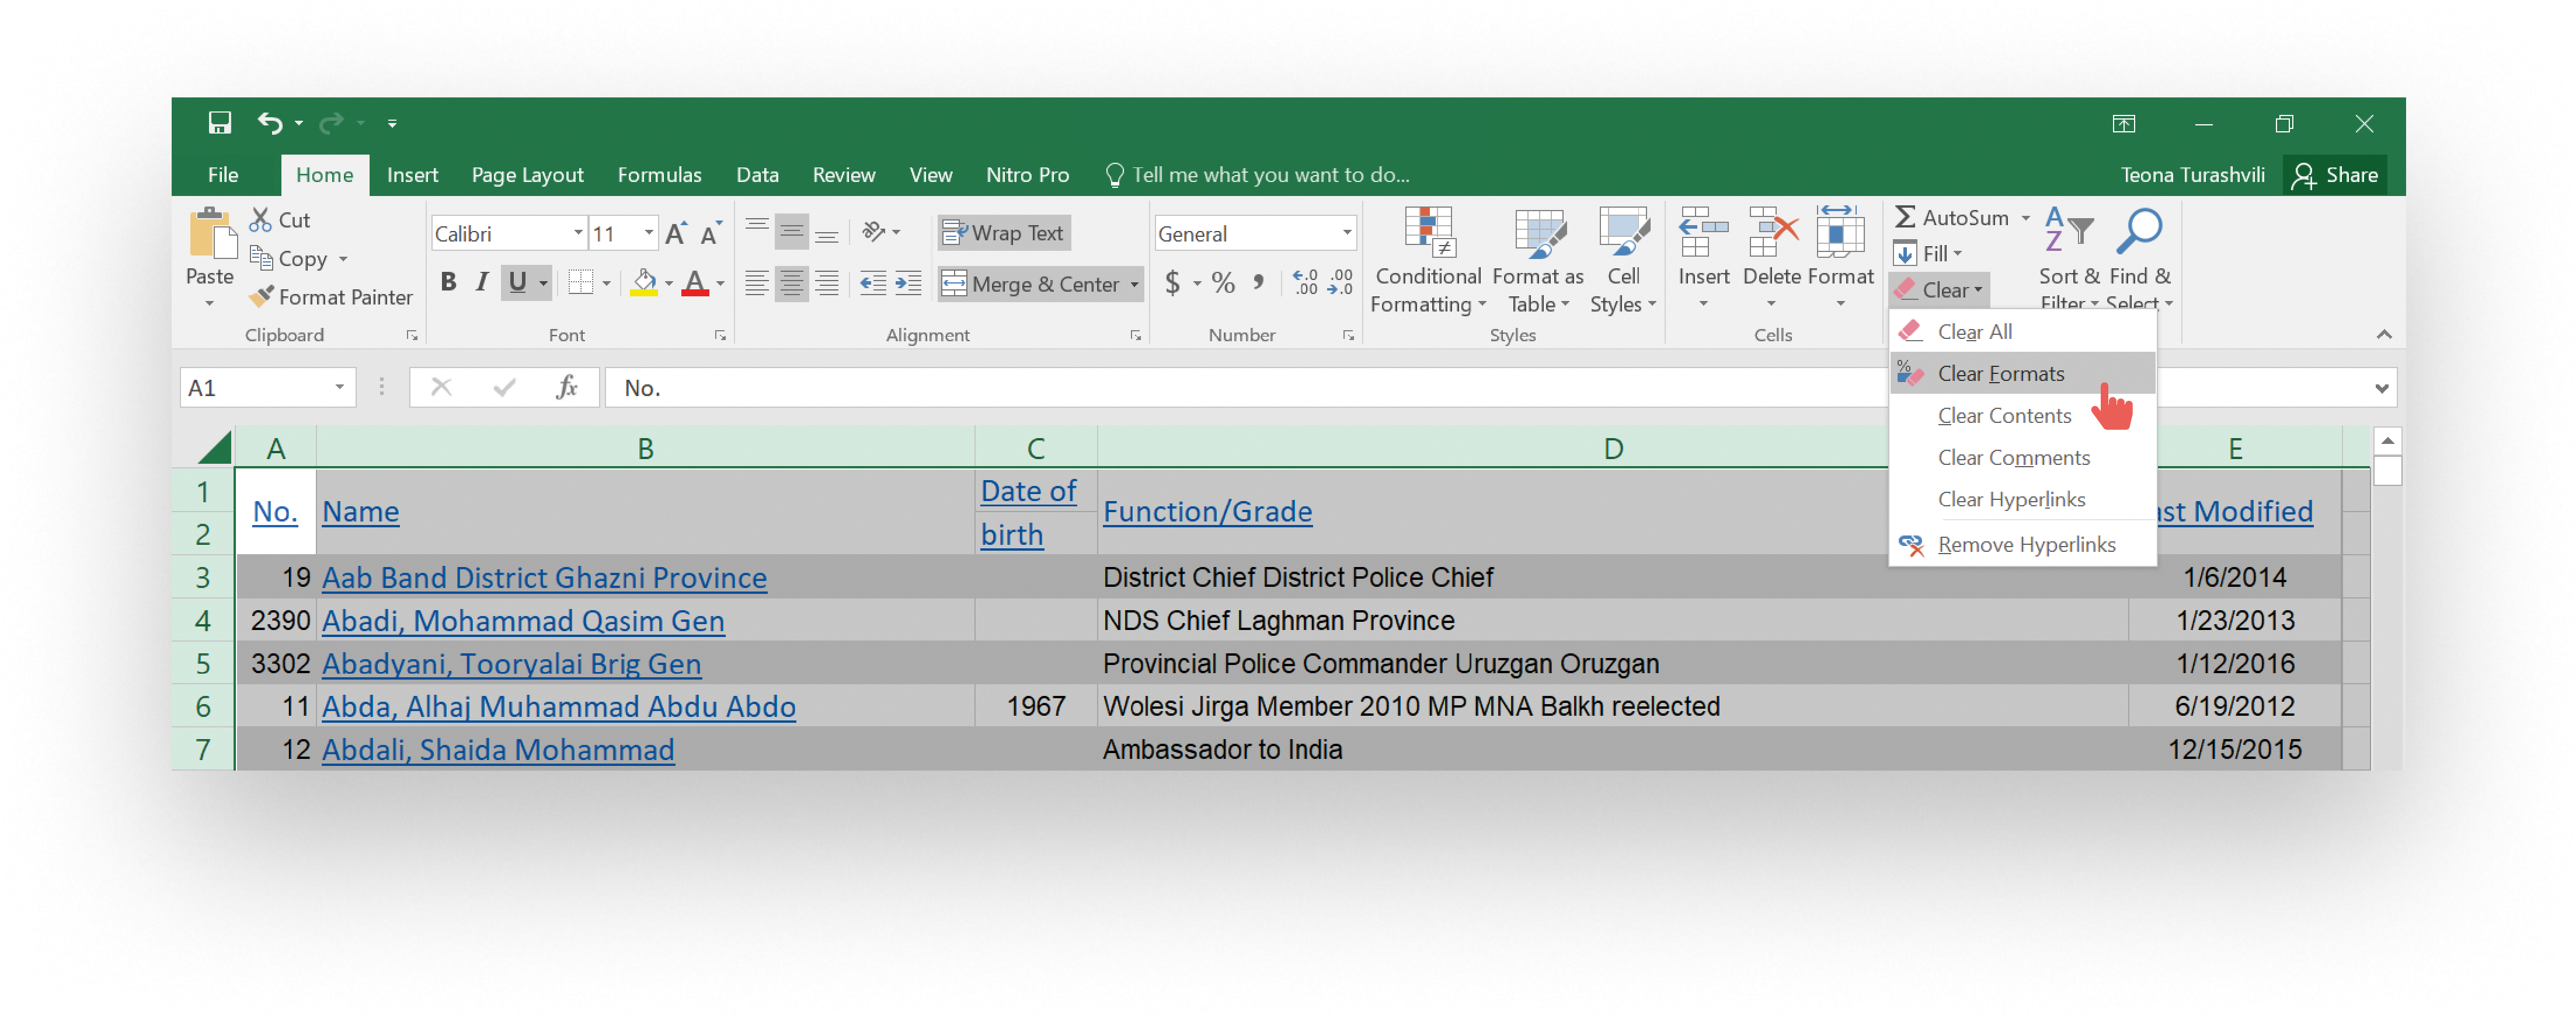Click the Redo arrow icon
This screenshot has height=1015, width=2576.
coord(331,123)
